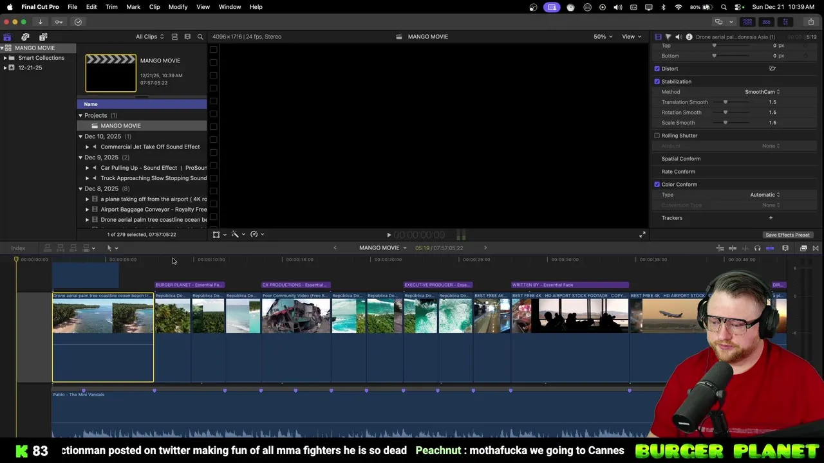Toggle snapping in the timeline
The width and height of the screenshot is (824, 463).
(770, 248)
